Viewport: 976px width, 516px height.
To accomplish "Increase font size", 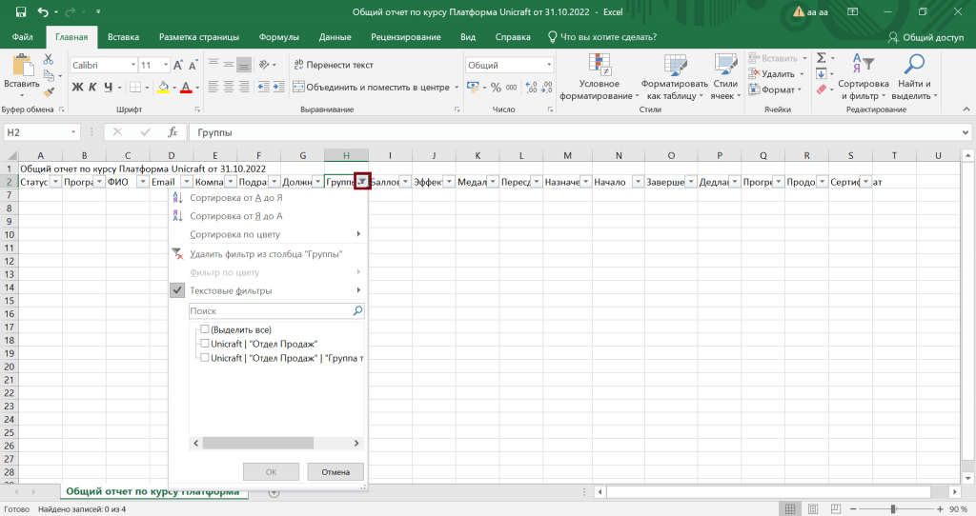I will click(178, 66).
